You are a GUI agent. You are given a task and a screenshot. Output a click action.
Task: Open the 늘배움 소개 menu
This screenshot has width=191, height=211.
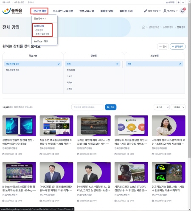(126, 11)
